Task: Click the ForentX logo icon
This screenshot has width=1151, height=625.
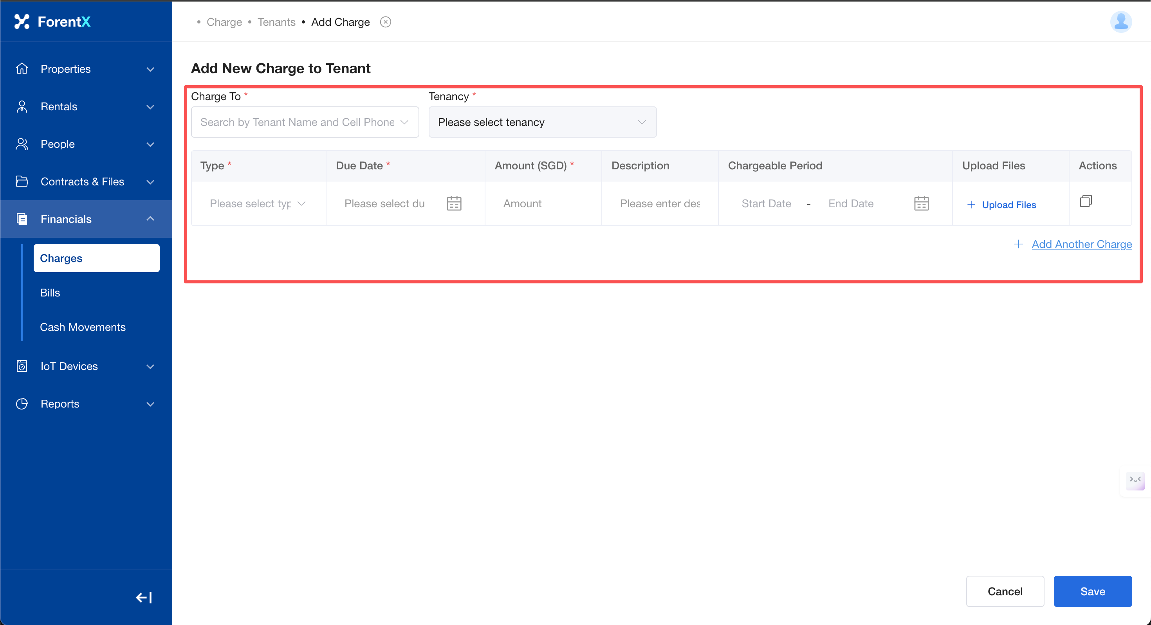Action: (x=22, y=22)
